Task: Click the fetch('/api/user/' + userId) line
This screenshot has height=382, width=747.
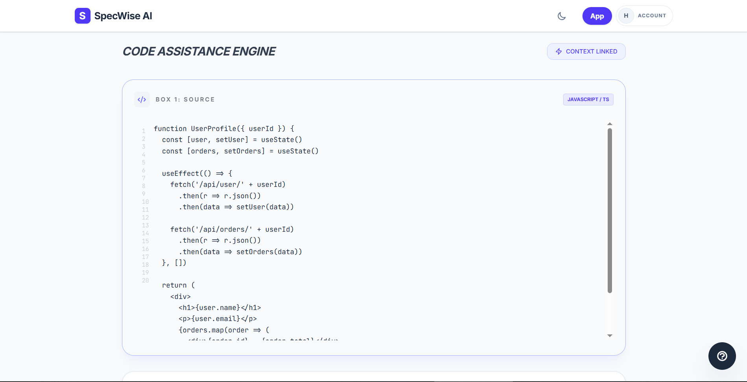Action: (228, 185)
